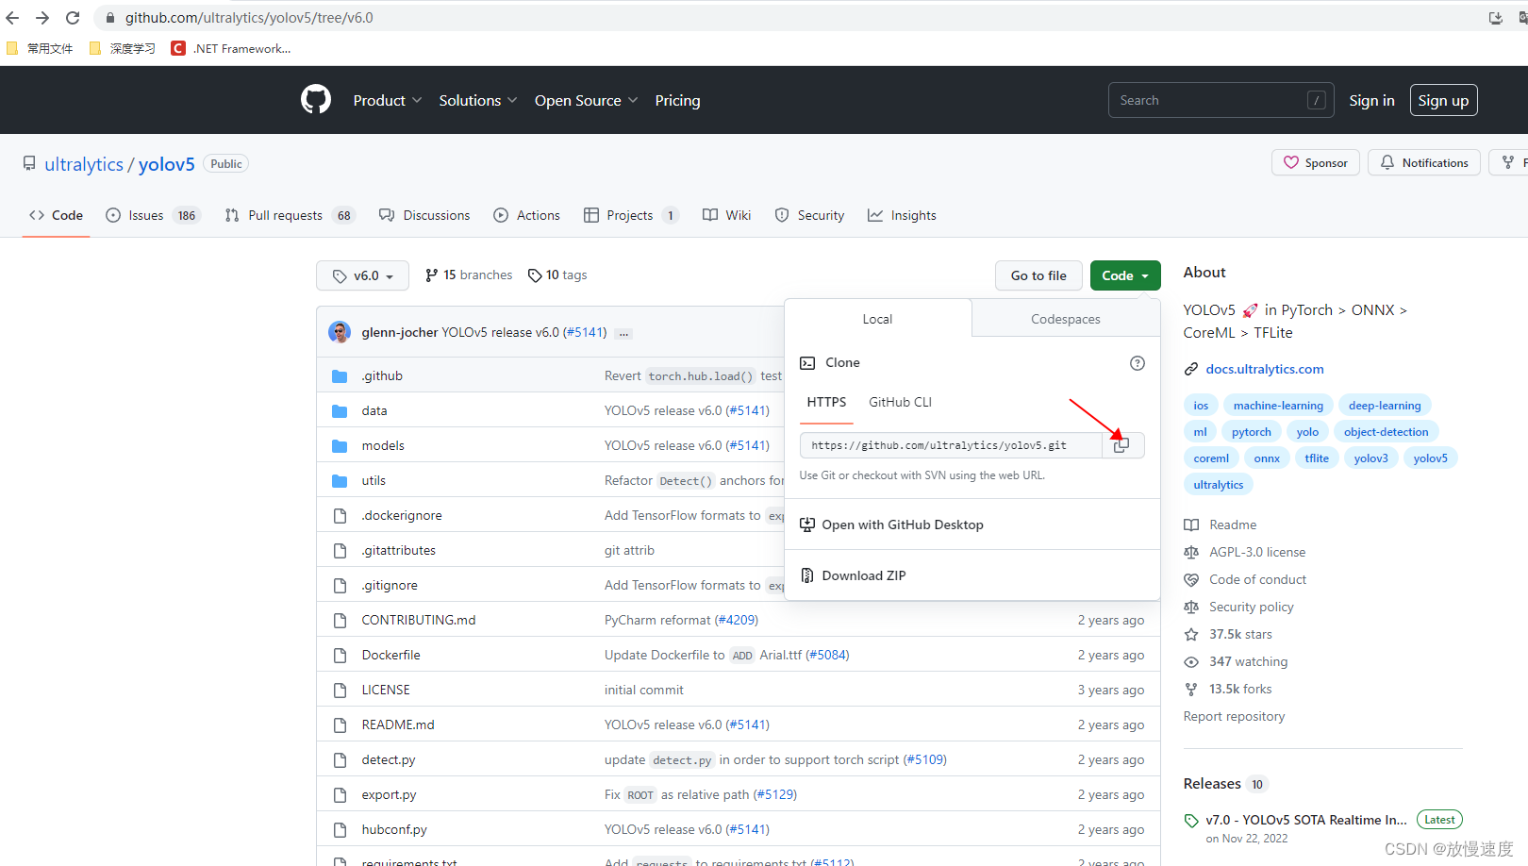Open the Actions tab

pos(526,215)
